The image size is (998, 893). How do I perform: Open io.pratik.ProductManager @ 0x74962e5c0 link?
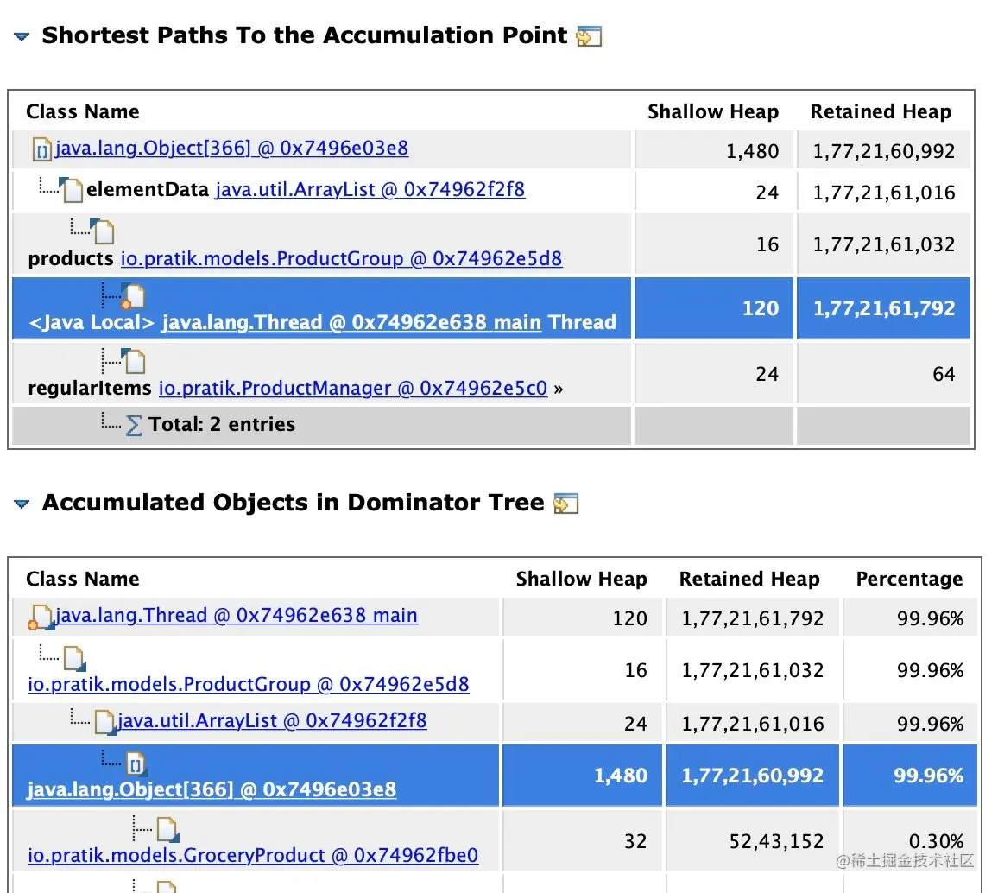[352, 389]
